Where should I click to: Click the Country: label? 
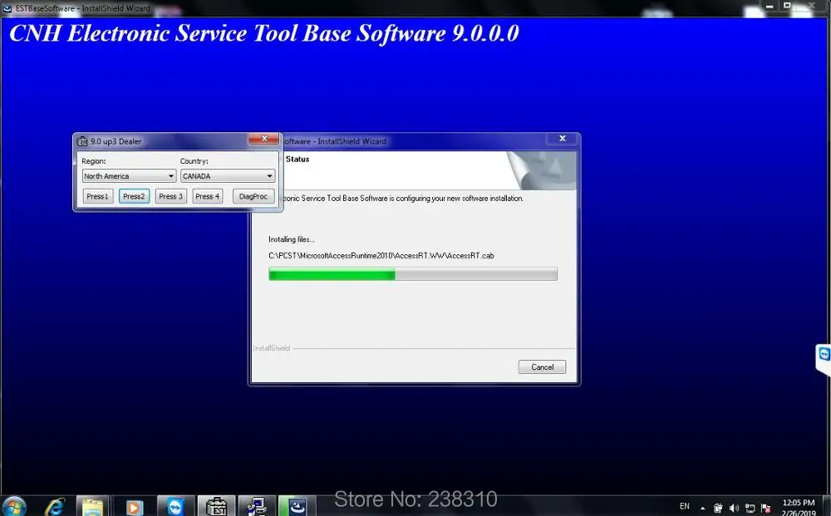pos(194,161)
